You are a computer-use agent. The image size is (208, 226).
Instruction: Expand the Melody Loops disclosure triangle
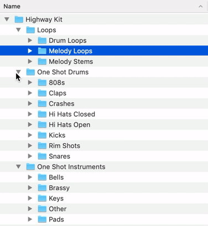point(30,51)
